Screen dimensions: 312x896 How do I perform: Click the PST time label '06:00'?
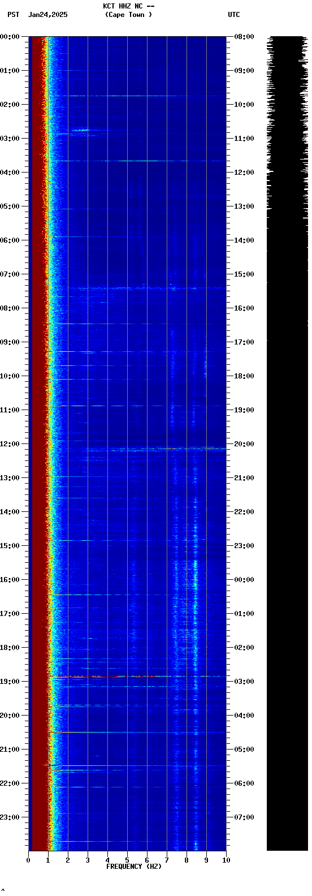click(10, 240)
